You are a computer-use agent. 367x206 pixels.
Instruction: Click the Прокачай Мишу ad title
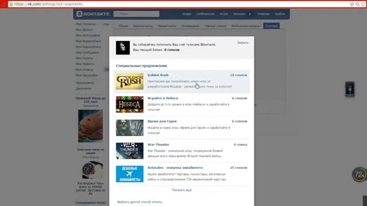(x=91, y=100)
